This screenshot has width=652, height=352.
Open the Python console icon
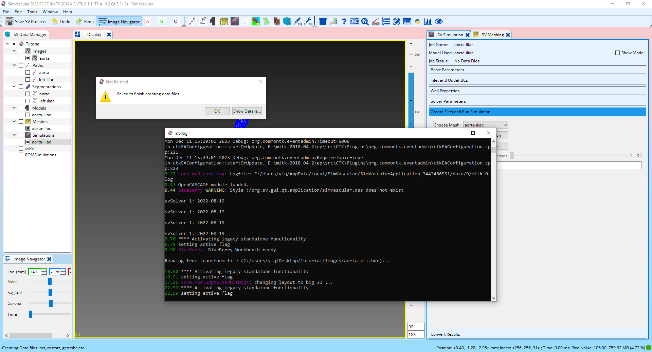(x=418, y=21)
